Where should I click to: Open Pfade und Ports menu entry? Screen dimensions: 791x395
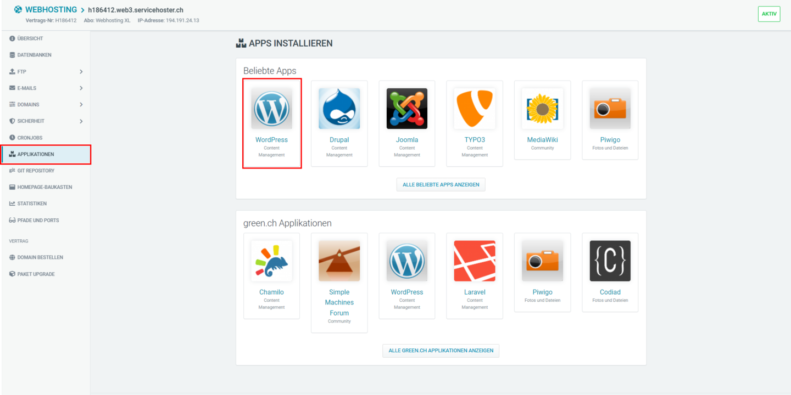pos(46,220)
